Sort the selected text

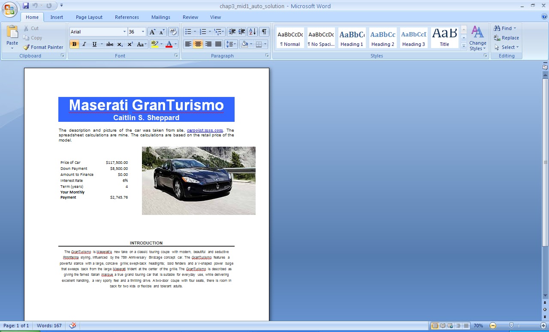(x=253, y=32)
